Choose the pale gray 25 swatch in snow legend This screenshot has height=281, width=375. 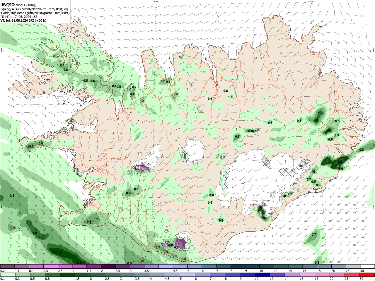353,267
